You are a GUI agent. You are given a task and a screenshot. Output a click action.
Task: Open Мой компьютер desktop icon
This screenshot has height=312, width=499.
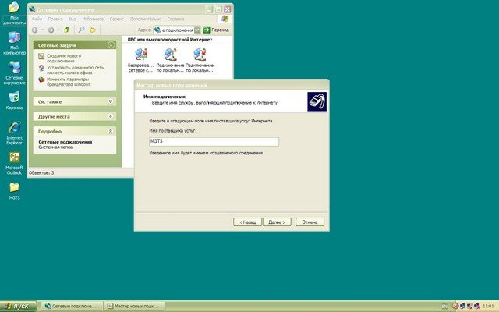pos(14,40)
